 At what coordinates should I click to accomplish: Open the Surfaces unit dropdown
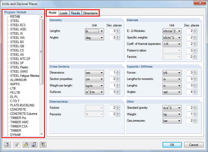[x=94, y=92]
